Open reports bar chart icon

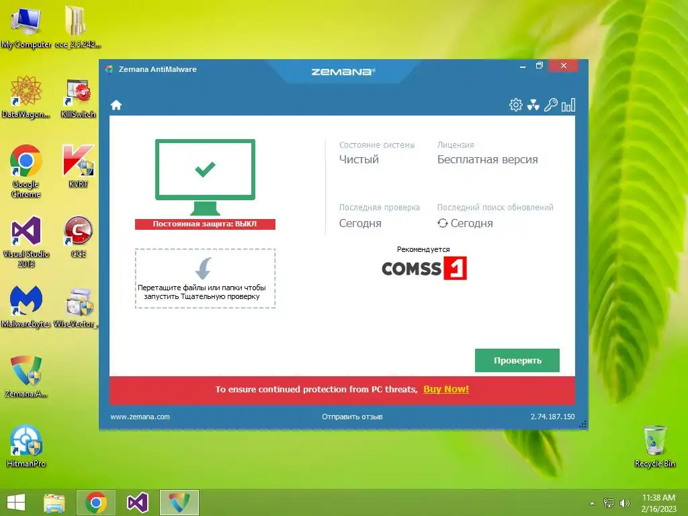tap(568, 105)
